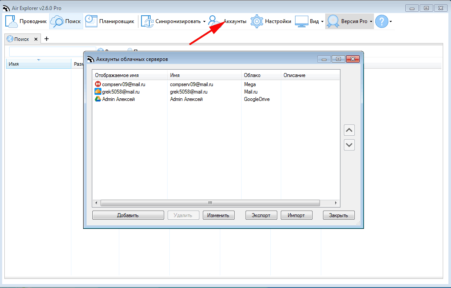Expand the help icon dropdown arrow
The image size is (451, 288).
click(x=390, y=22)
